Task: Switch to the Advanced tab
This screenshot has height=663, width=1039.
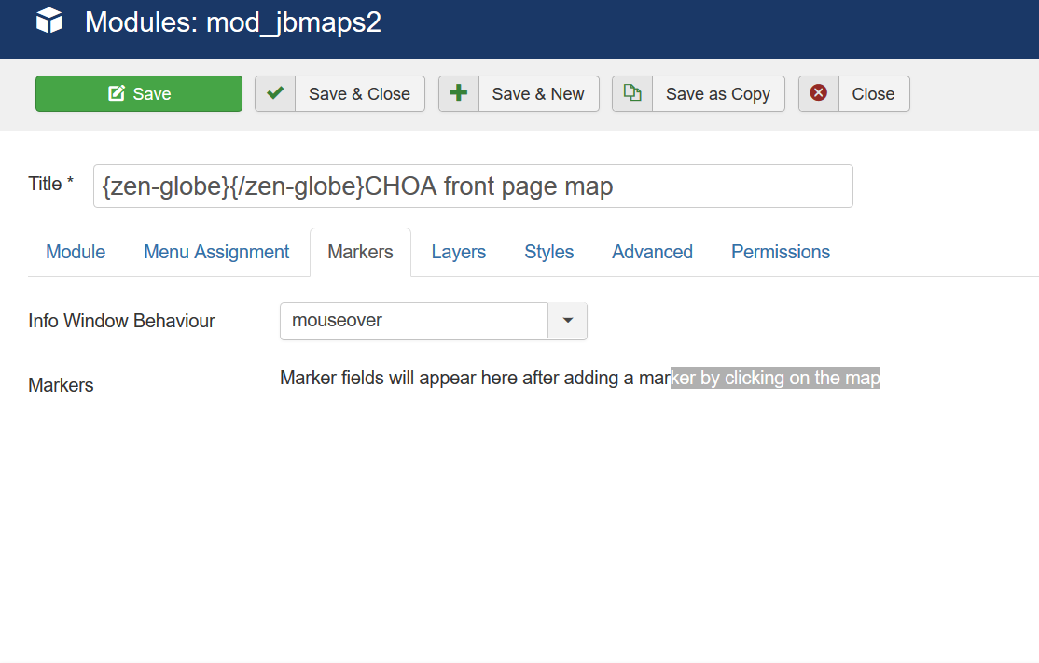Action: 653,252
